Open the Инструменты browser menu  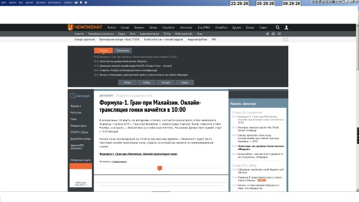54,2
